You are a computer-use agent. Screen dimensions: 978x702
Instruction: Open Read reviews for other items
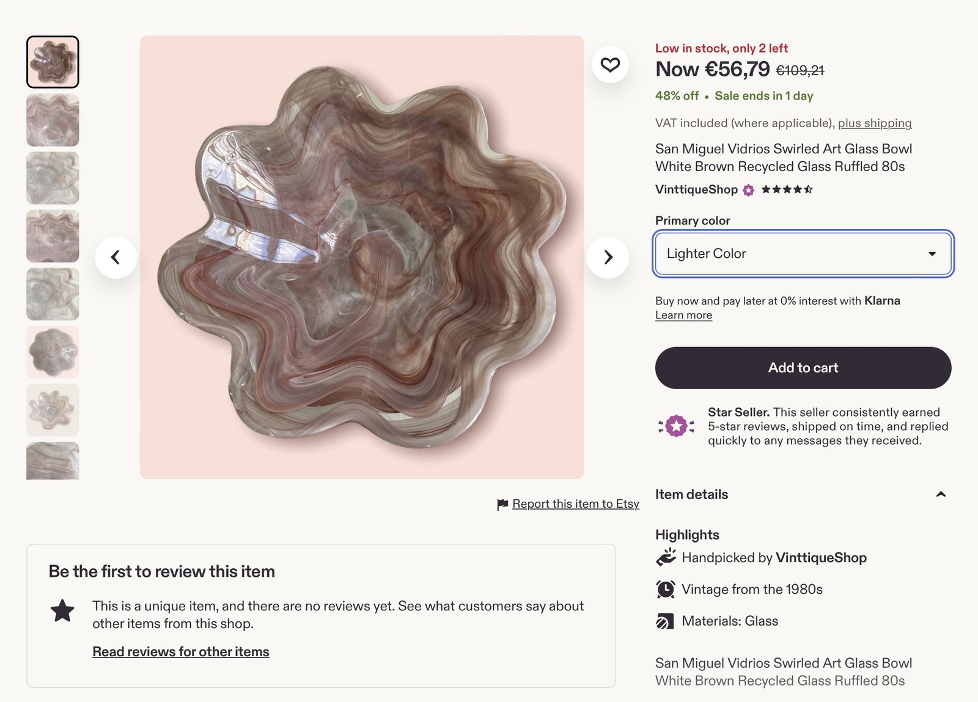pyautogui.click(x=181, y=652)
